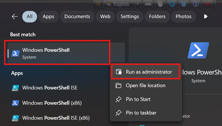Click the blue help question mark icon
Image resolution: width=222 pixels, height=126 pixels.
pos(195,4)
